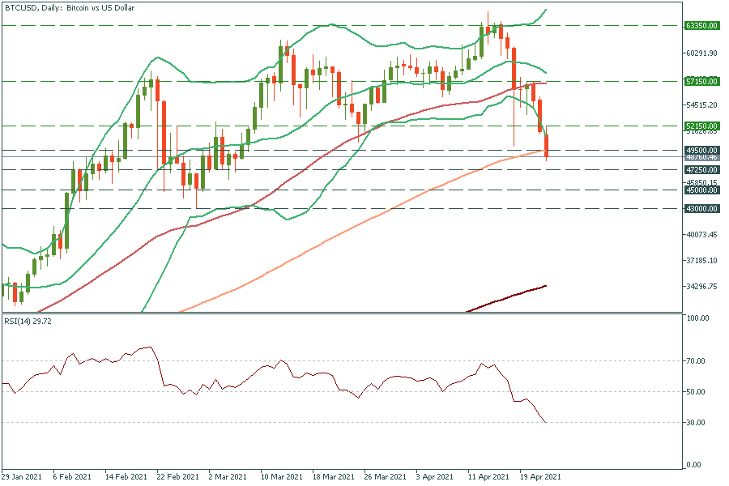Screen dimensions: 729x486
Task: Select the 57150.00 price level label
Action: click(702, 81)
